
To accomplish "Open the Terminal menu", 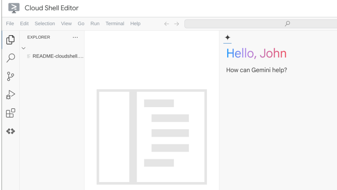I will [115, 23].
